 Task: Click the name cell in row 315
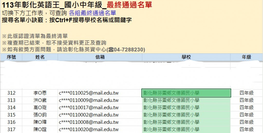click(x=40, y=115)
